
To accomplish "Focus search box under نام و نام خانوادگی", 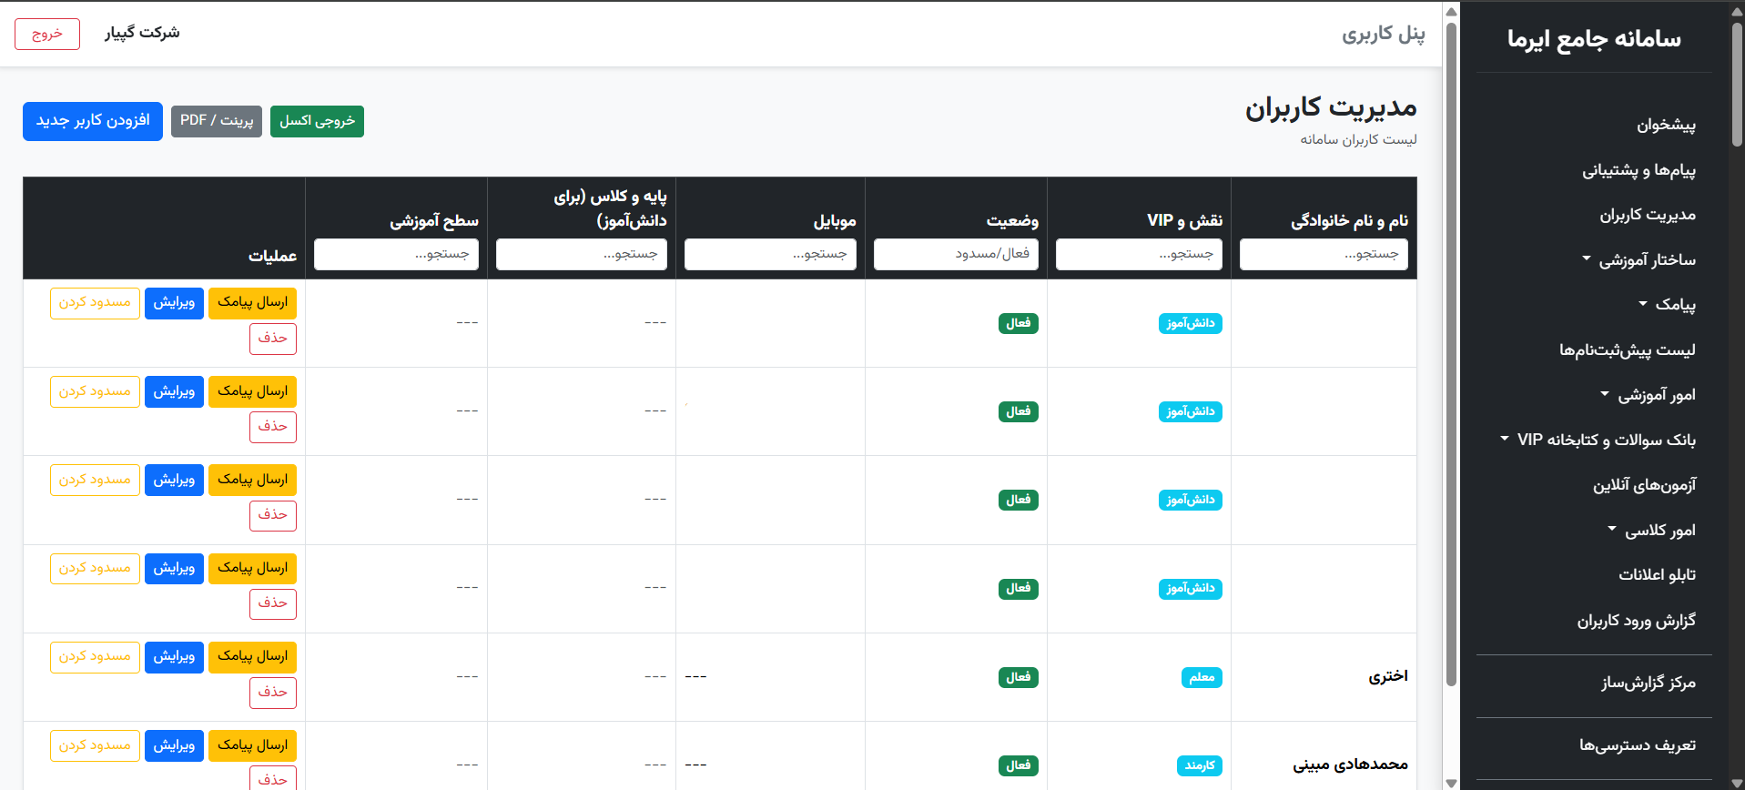I will (1324, 255).
